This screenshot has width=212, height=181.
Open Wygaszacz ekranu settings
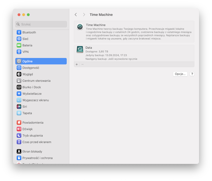click(41, 100)
